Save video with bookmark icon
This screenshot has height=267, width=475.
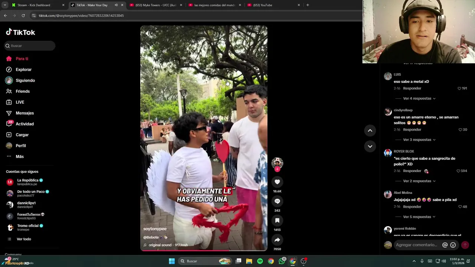click(x=277, y=220)
